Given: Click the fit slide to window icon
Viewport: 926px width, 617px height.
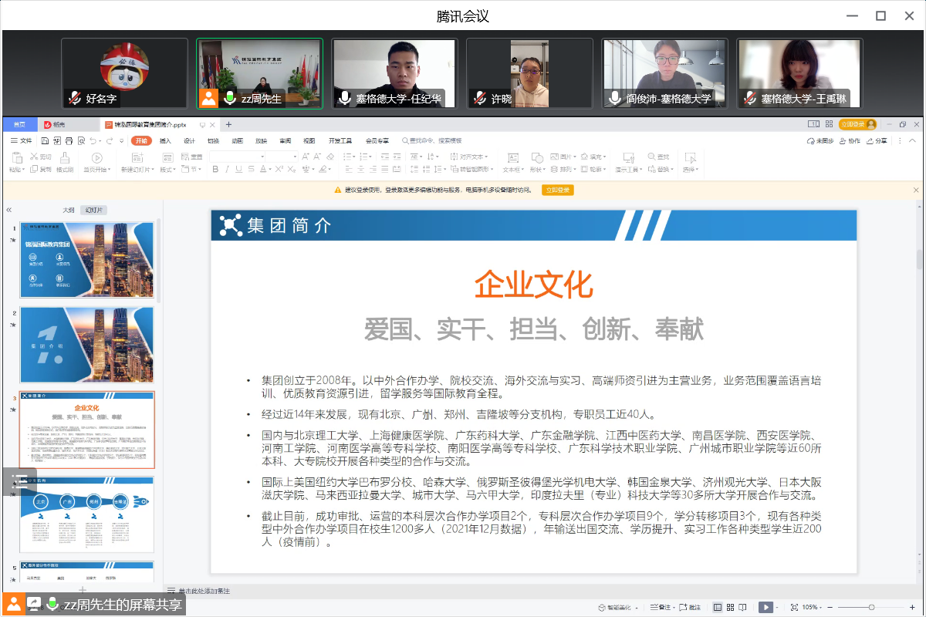Looking at the screenshot, I should (794, 608).
